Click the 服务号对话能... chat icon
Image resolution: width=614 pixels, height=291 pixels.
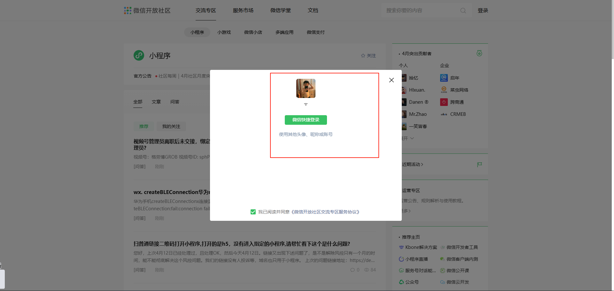401,271
